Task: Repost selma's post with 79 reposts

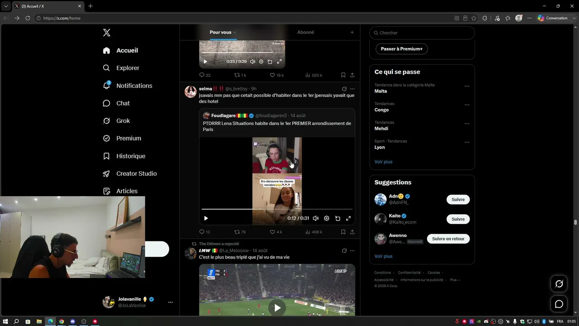Action: (240, 232)
